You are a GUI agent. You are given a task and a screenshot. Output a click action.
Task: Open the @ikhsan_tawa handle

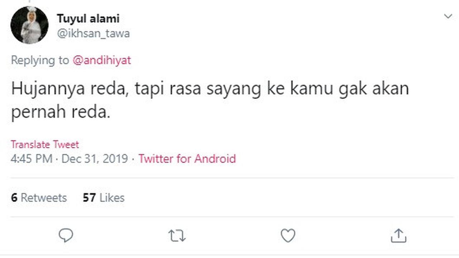point(93,34)
